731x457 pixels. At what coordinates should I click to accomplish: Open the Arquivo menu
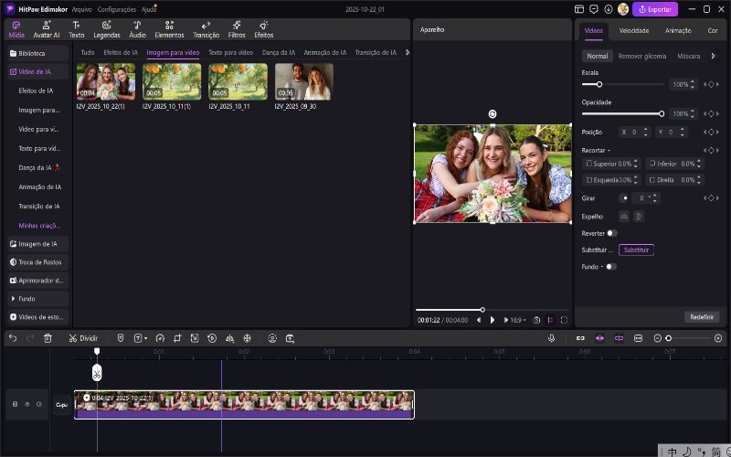[x=81, y=9]
